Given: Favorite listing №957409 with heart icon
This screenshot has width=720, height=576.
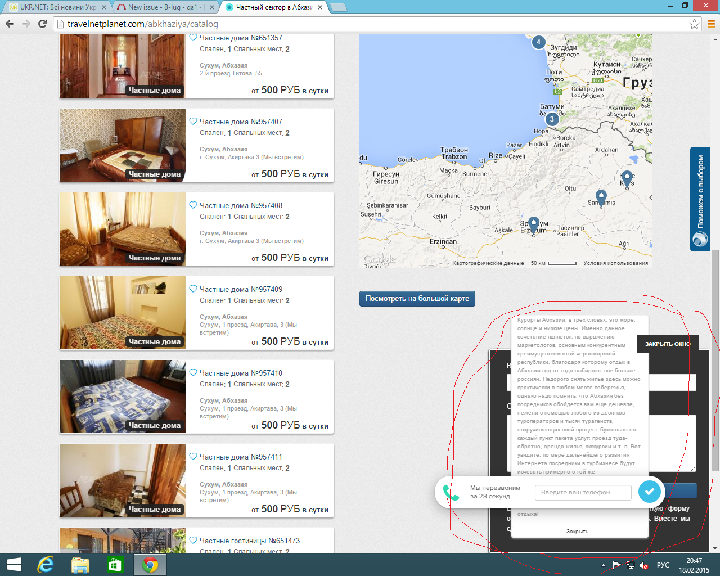Looking at the screenshot, I should click(193, 289).
